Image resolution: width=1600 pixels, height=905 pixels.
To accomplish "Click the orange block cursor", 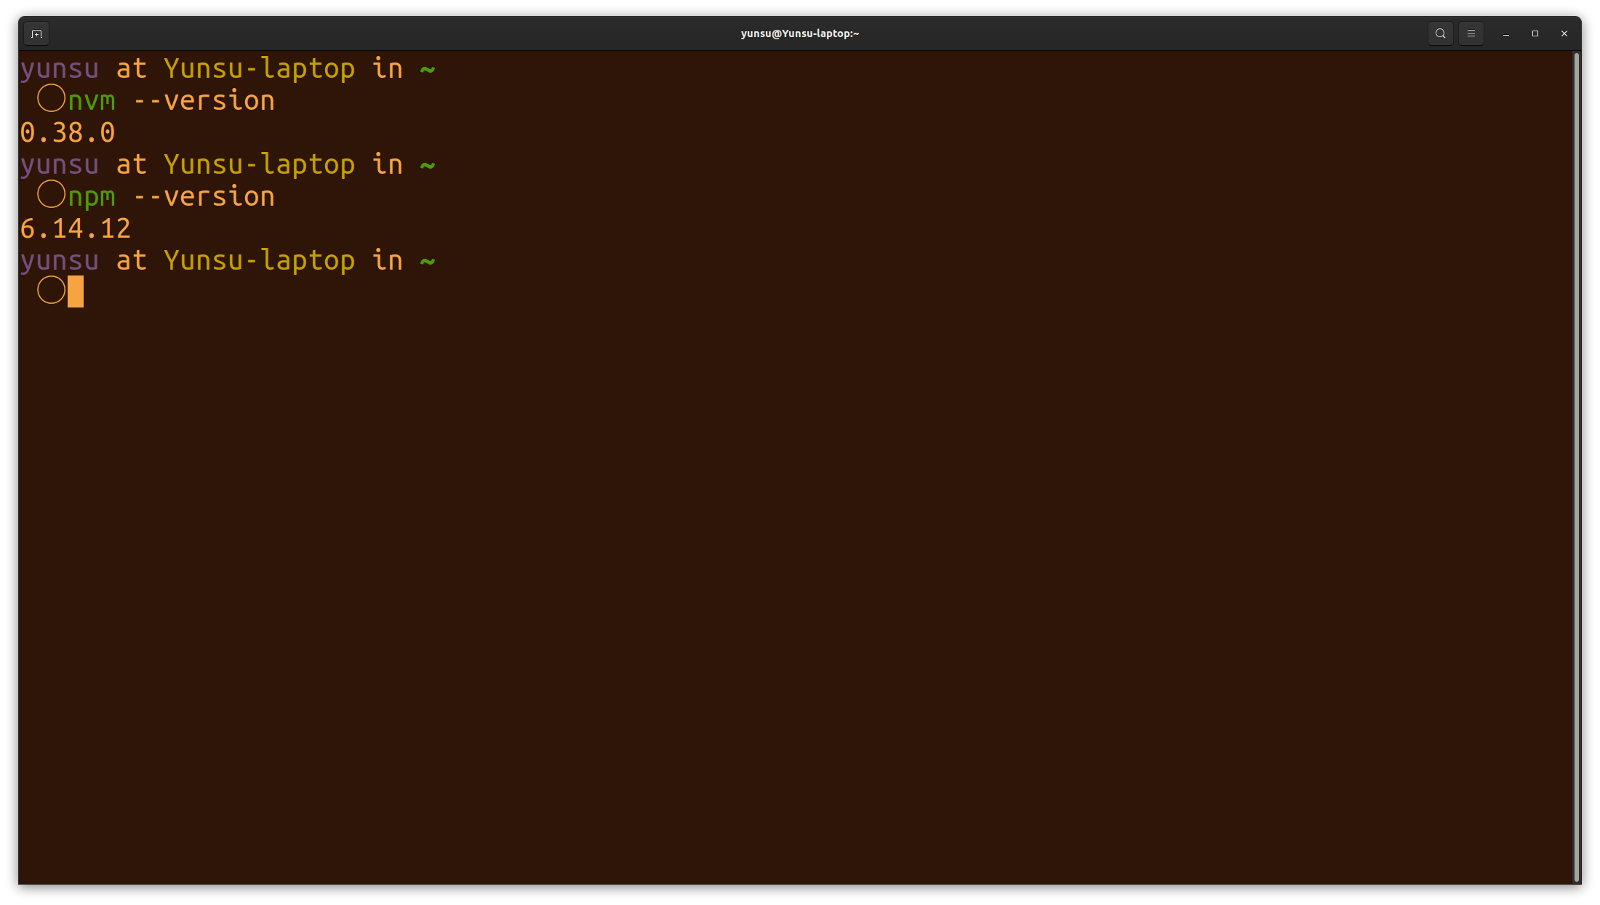I will (x=76, y=291).
